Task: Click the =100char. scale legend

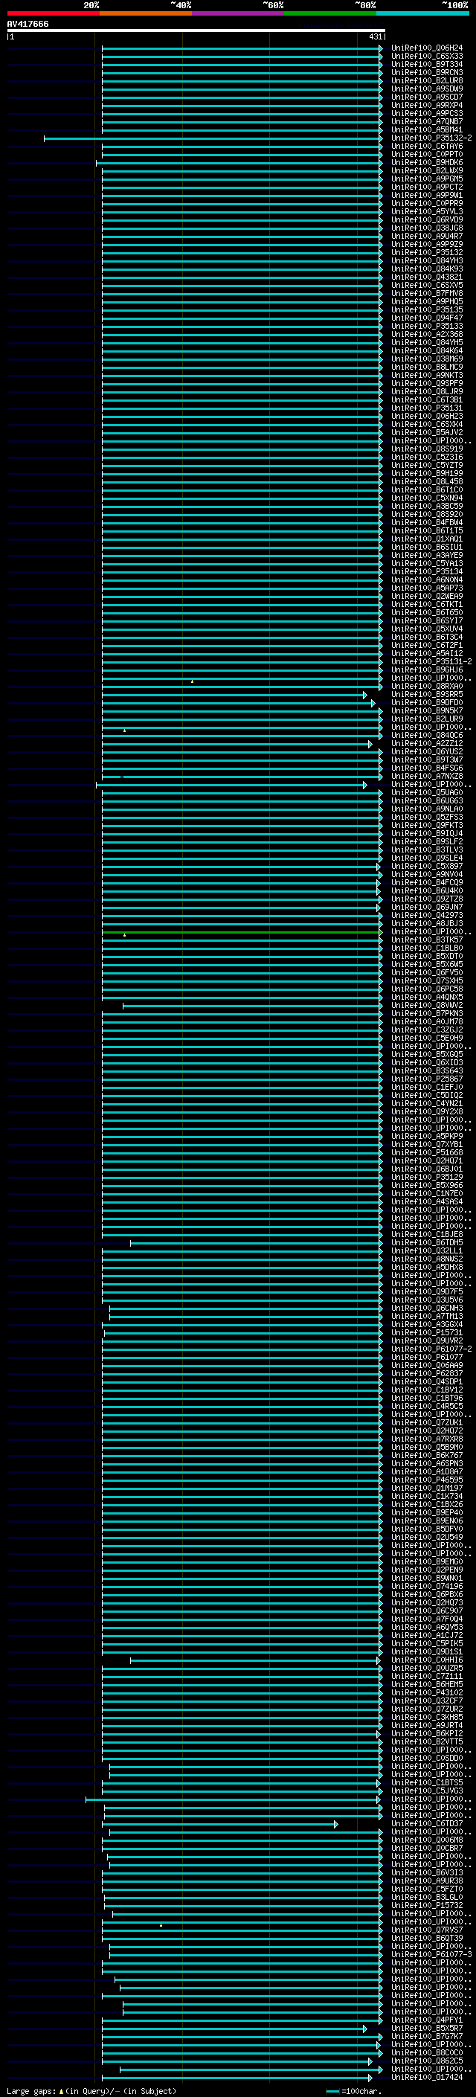Action: point(353,2091)
